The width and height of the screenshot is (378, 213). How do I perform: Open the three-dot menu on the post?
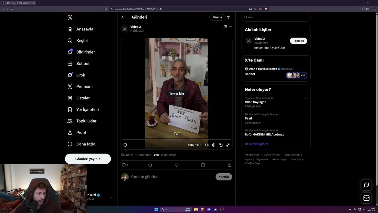pyautogui.click(x=231, y=27)
